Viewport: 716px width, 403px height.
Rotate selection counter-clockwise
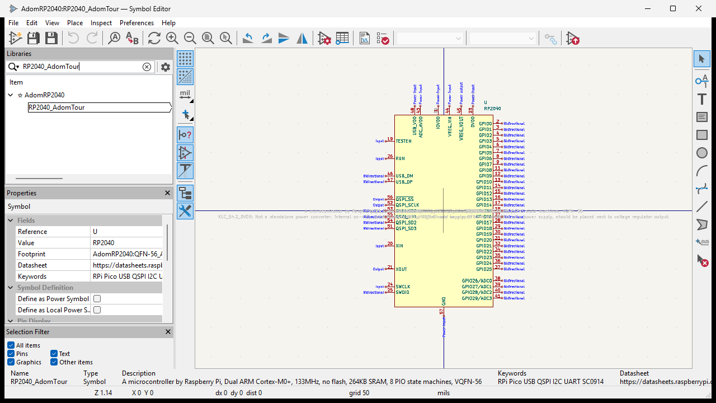click(x=248, y=38)
